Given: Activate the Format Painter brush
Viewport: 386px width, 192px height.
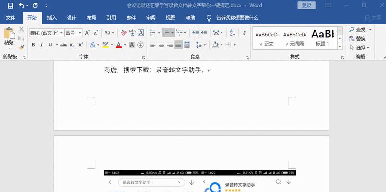Looking at the screenshot, I should 22,47.
